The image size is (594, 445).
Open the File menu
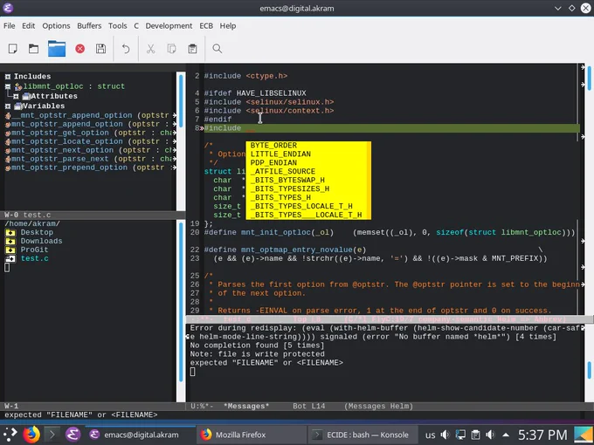point(10,25)
